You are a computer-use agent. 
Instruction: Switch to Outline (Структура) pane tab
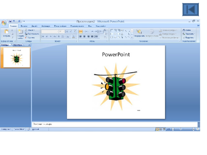pyautogui.click(x=17, y=45)
